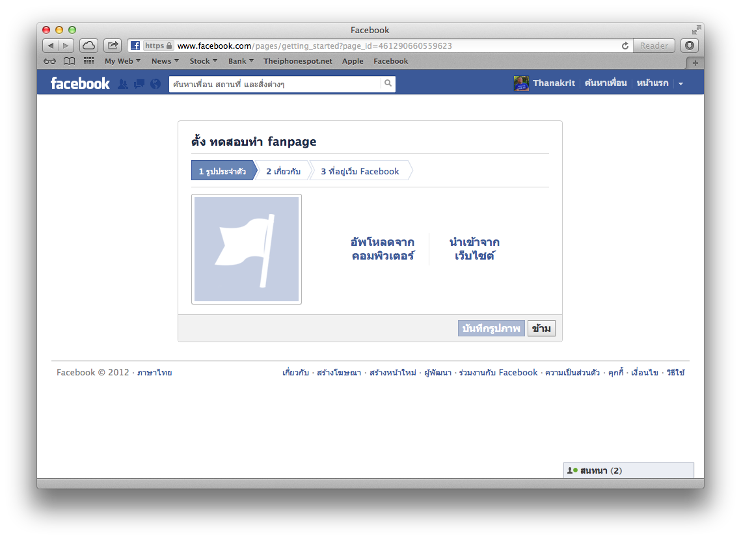741x540 pixels.
Task: Click นำเข้าจากเว็บไซต์ import link
Action: 474,249
